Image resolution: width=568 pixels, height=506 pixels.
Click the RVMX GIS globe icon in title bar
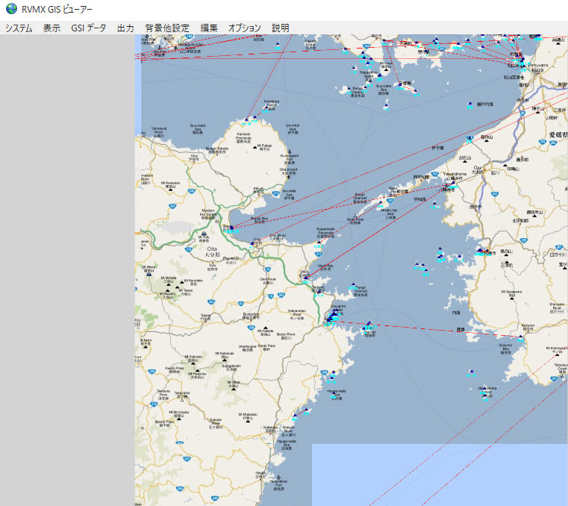11,9
